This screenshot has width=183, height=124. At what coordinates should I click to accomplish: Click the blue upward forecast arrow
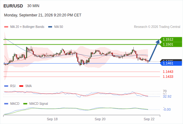(x=154, y=51)
